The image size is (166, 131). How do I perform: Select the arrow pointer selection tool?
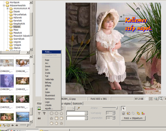123,109
